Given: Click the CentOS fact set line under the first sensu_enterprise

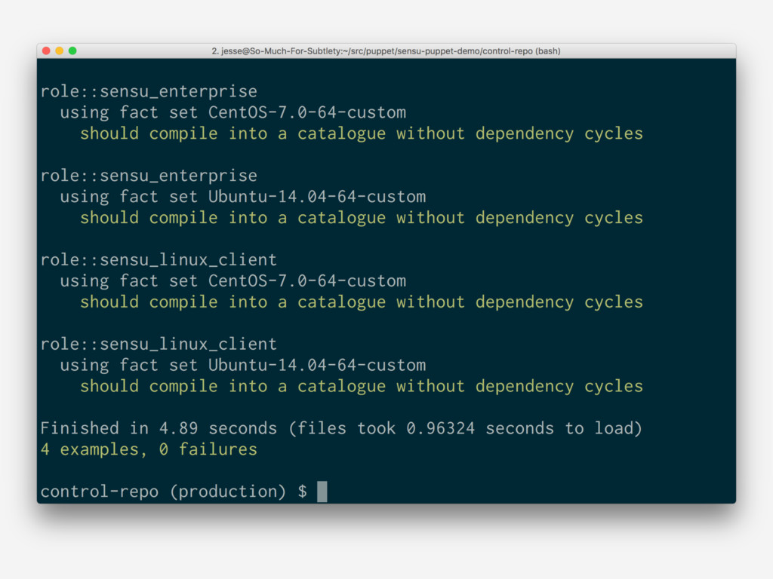Looking at the screenshot, I should [x=233, y=113].
